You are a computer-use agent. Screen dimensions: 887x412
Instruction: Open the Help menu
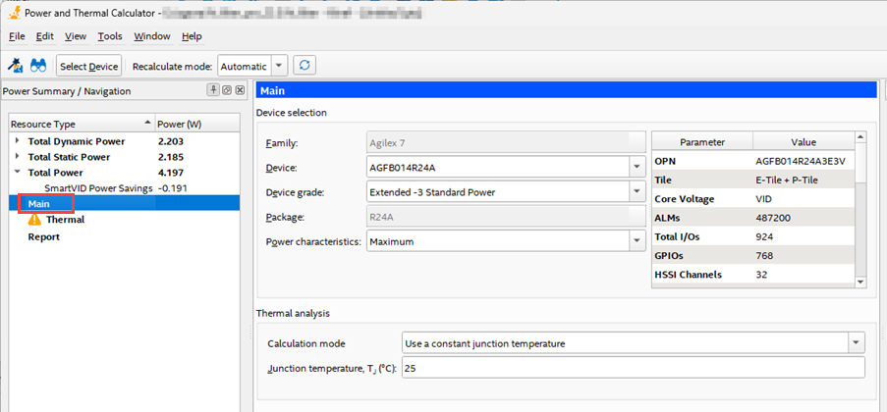point(192,36)
